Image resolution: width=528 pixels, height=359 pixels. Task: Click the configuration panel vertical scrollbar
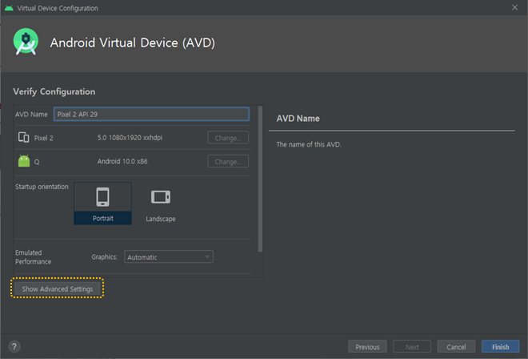pos(260,179)
